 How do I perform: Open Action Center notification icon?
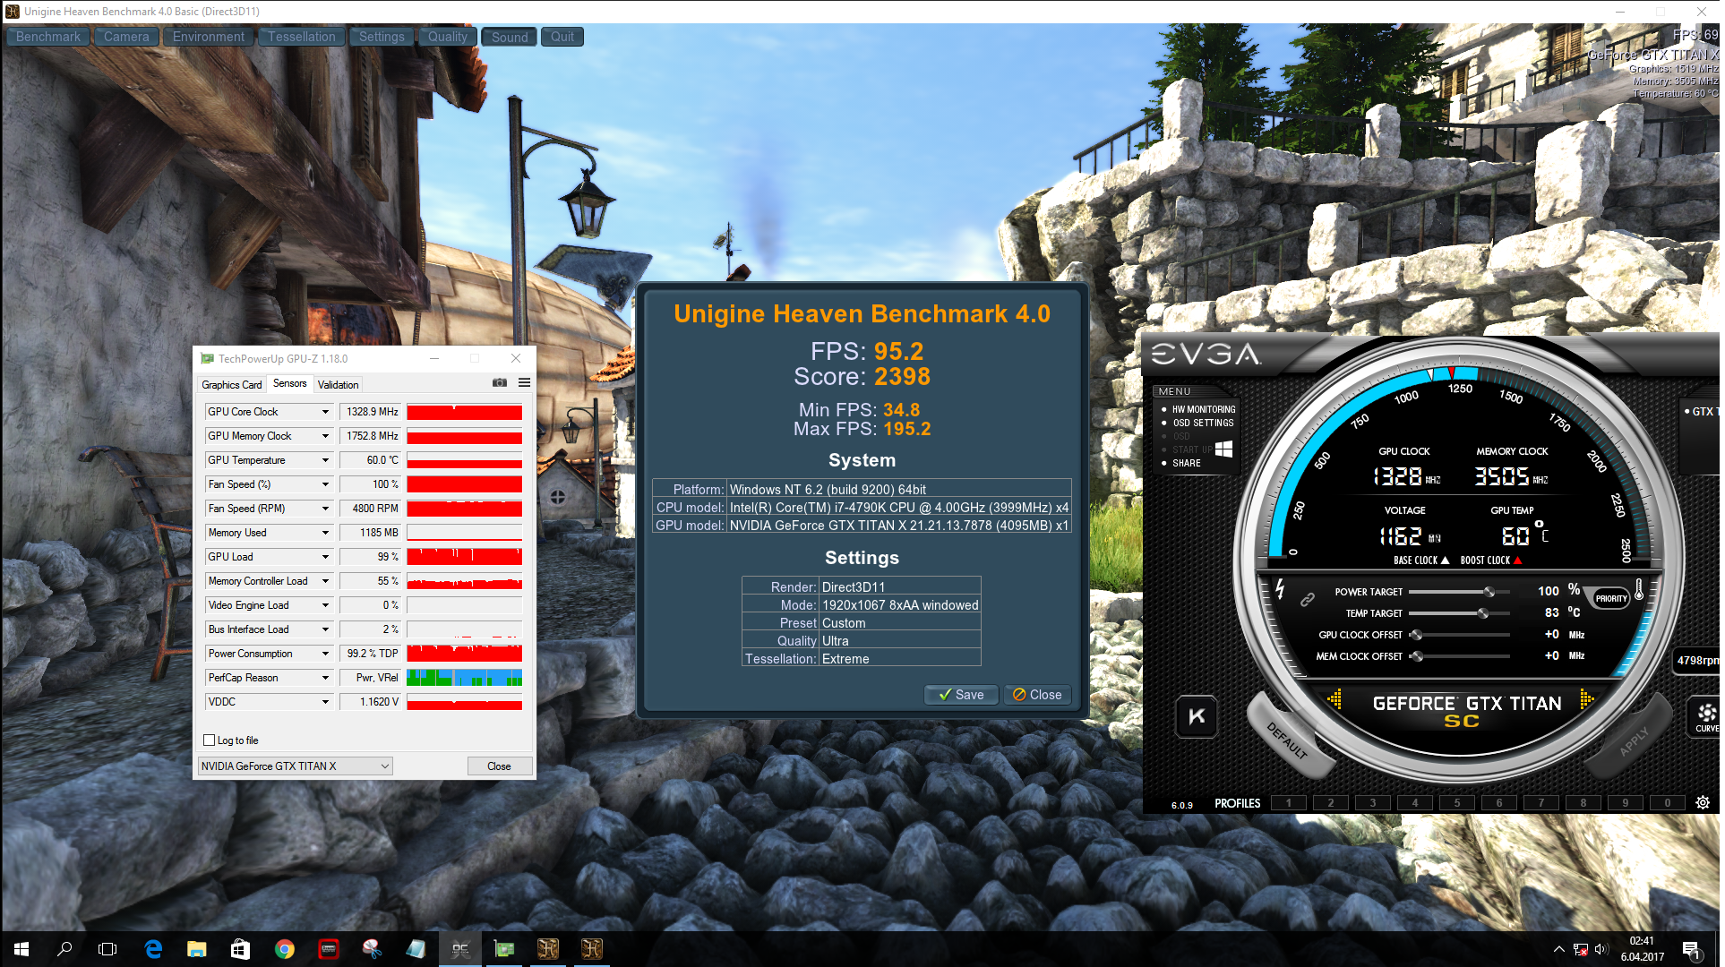point(1691,949)
